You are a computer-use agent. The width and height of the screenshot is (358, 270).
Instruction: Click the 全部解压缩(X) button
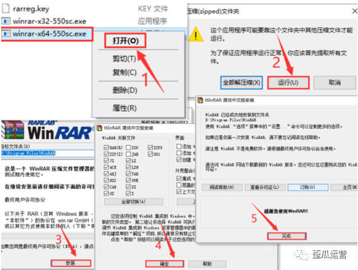click(242, 83)
